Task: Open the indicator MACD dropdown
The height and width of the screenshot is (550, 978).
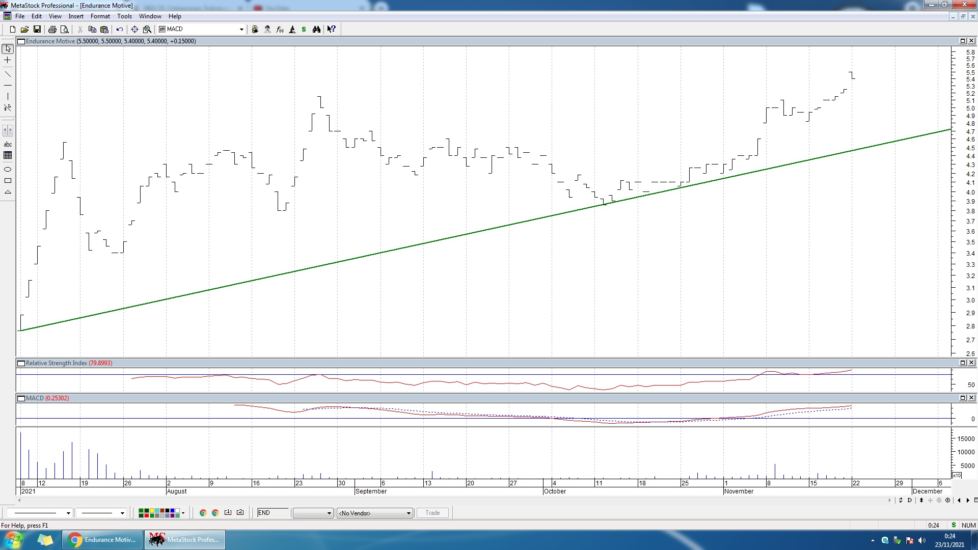Action: tap(241, 30)
